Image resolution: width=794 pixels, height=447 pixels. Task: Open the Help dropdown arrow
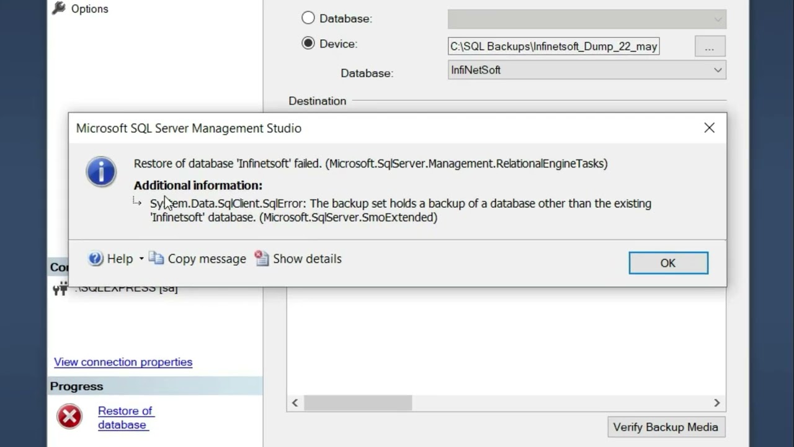click(141, 259)
